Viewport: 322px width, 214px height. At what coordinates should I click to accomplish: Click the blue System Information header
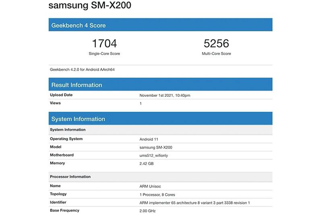78,119
